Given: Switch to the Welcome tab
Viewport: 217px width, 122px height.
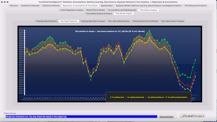Looking at the screenshot, I should point(14,6).
